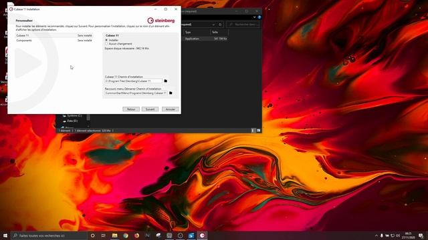The width and height of the screenshot is (428, 240).
Task: Click the taskbar search box
Action: coord(49,235)
